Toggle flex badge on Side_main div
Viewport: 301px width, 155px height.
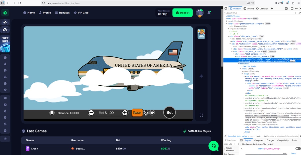(x=261, y=36)
